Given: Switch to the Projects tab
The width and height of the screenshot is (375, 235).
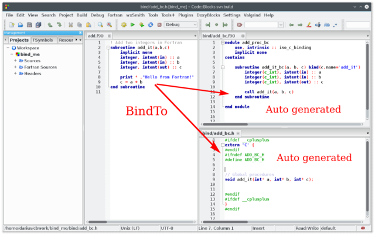Looking at the screenshot, I should pos(19,40).
